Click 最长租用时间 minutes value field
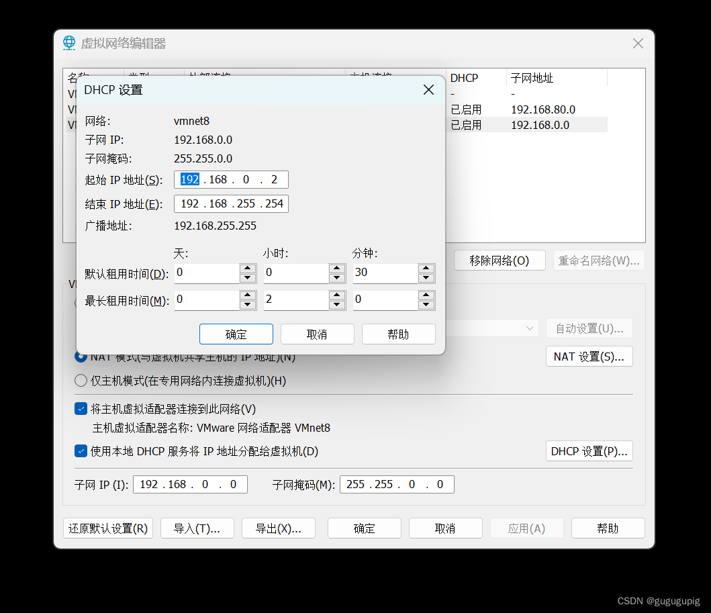 pos(385,299)
